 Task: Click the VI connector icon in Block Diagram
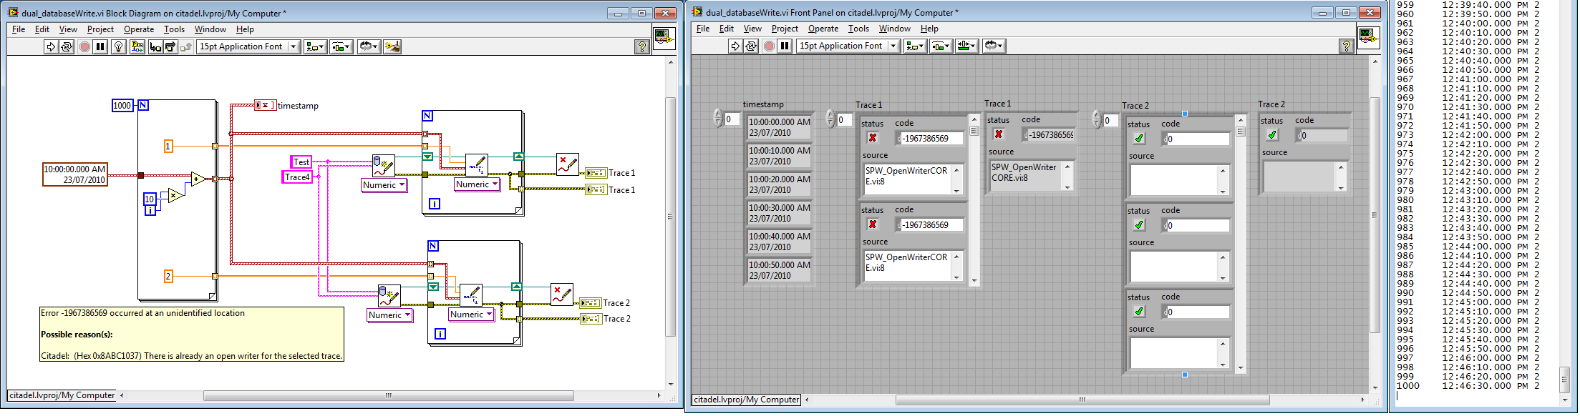coord(664,37)
